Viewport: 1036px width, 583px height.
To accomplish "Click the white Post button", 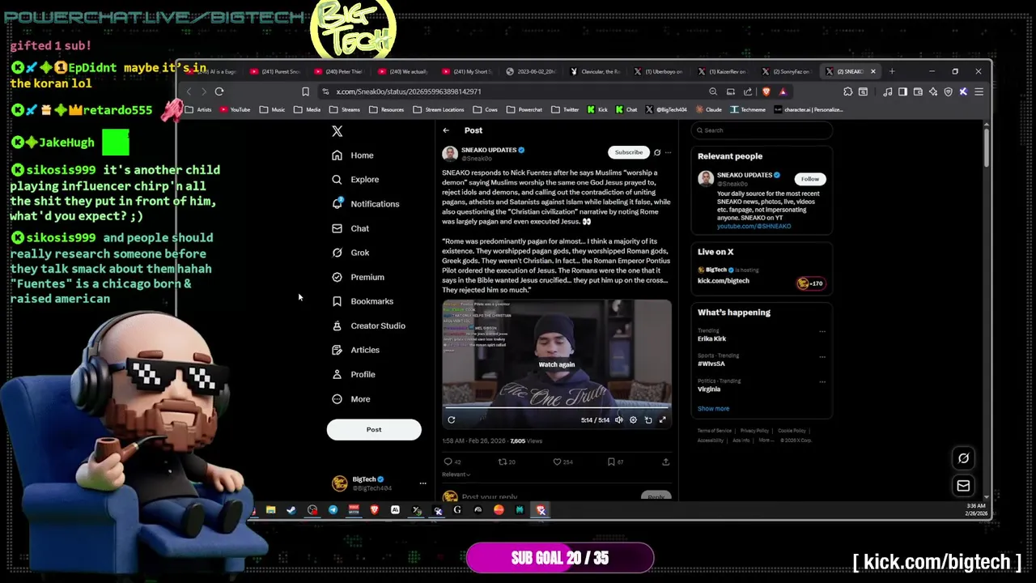I will click(374, 430).
